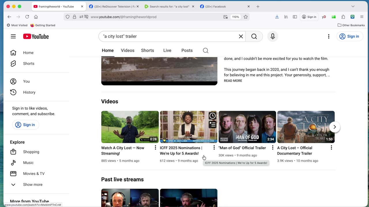Show the browser sidebar
Viewport: 369px width, 207px height.
coord(295,17)
